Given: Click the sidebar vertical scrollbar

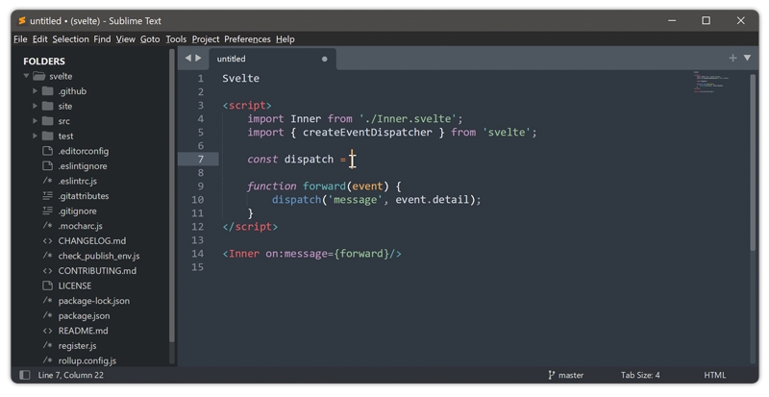Looking at the screenshot, I should tap(172, 192).
